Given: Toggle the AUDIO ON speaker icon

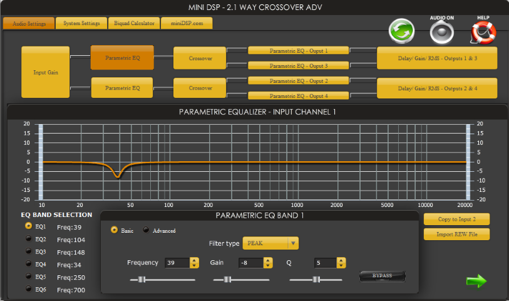Looking at the screenshot, I should 442,32.
